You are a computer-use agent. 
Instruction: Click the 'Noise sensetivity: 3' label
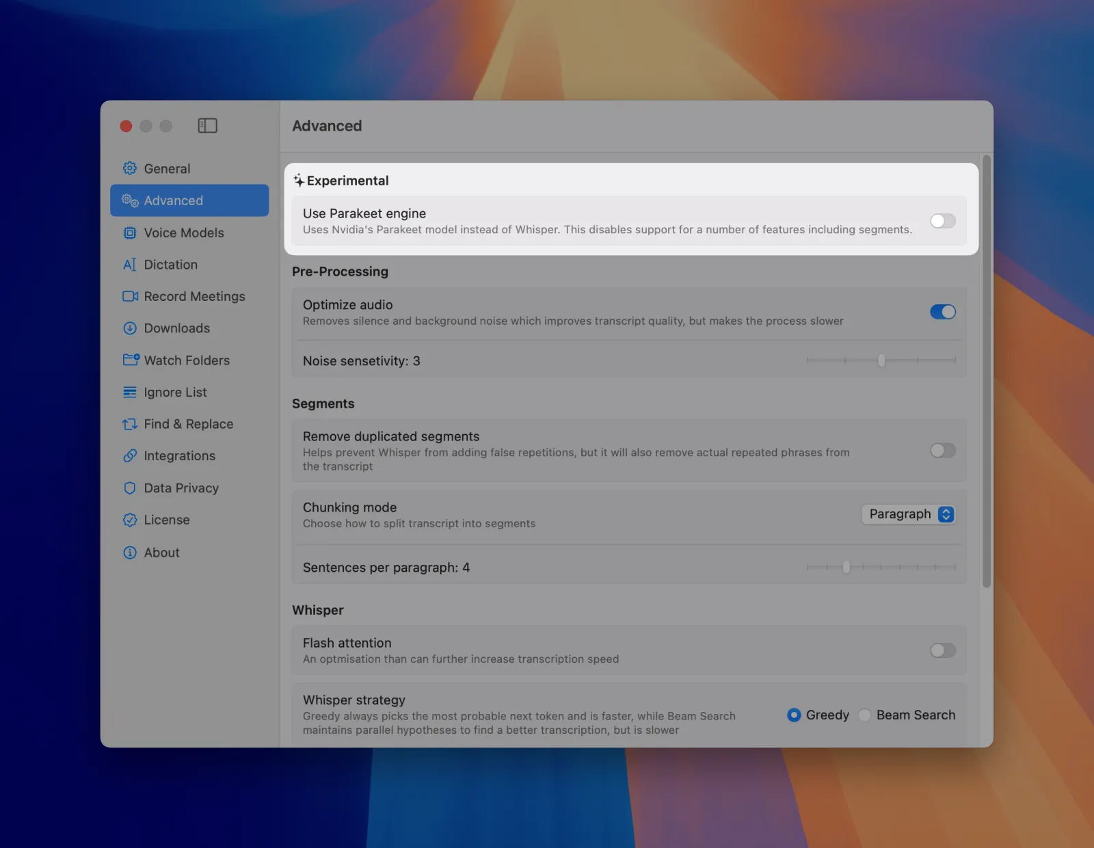[361, 361]
